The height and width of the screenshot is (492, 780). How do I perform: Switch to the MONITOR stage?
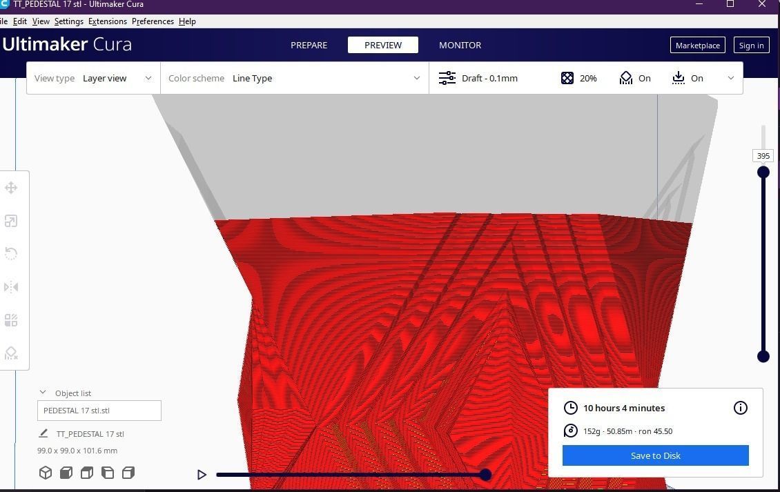click(x=460, y=46)
